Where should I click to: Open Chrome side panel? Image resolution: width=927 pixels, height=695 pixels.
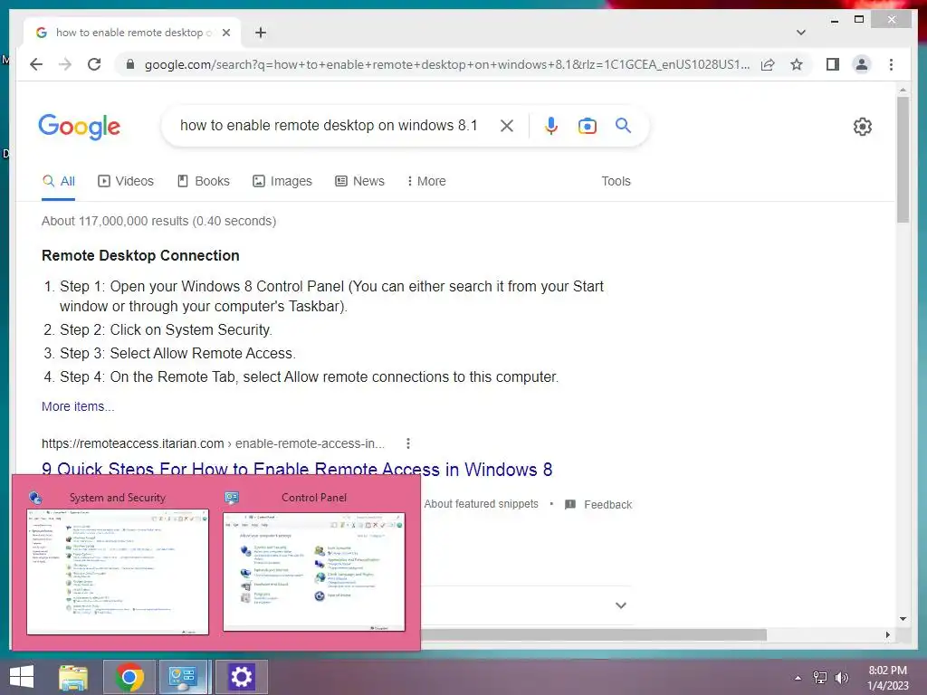click(x=833, y=64)
